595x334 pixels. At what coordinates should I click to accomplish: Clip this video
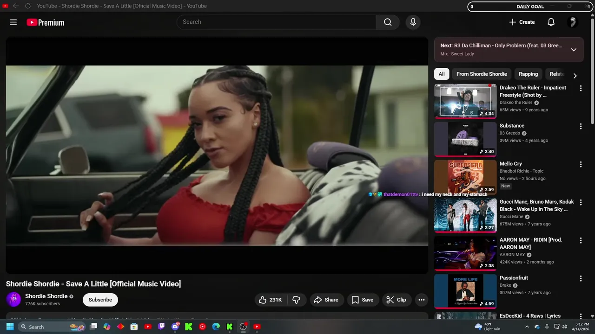point(397,300)
